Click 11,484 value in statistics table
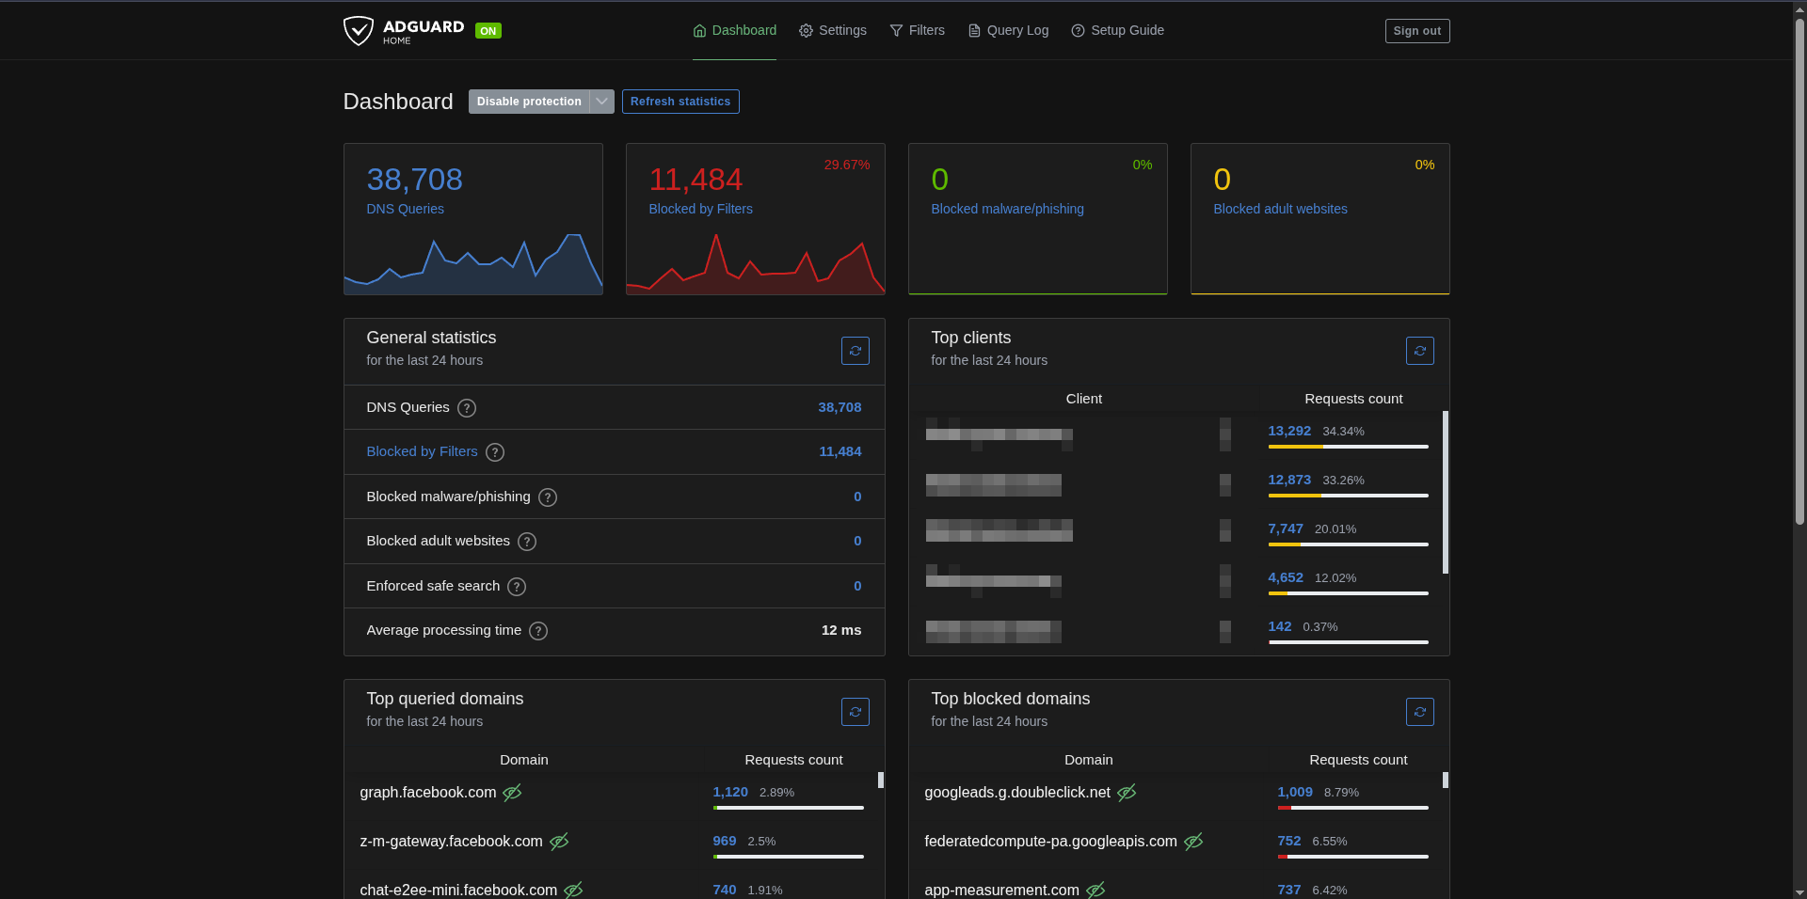Image resolution: width=1807 pixels, height=899 pixels. pyautogui.click(x=840, y=451)
